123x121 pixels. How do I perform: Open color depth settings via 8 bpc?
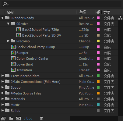pos(28,118)
